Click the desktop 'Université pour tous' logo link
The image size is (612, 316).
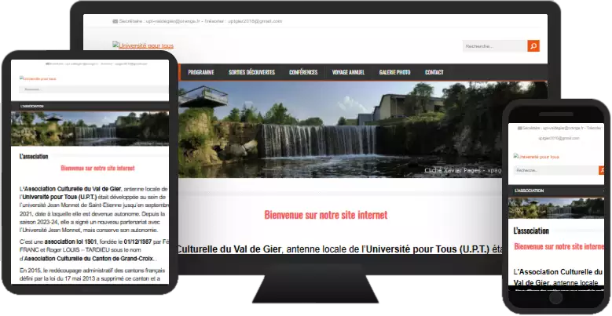(143, 45)
